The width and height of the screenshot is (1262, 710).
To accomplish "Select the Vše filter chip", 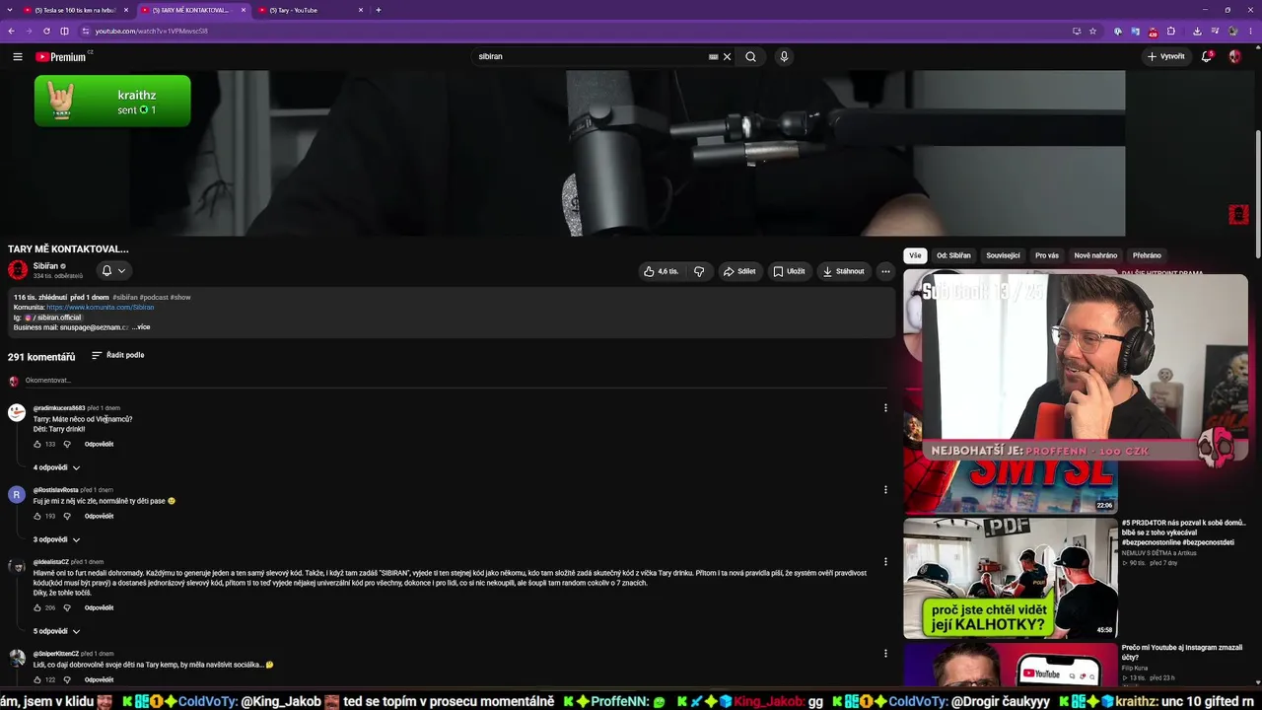I will (x=915, y=255).
